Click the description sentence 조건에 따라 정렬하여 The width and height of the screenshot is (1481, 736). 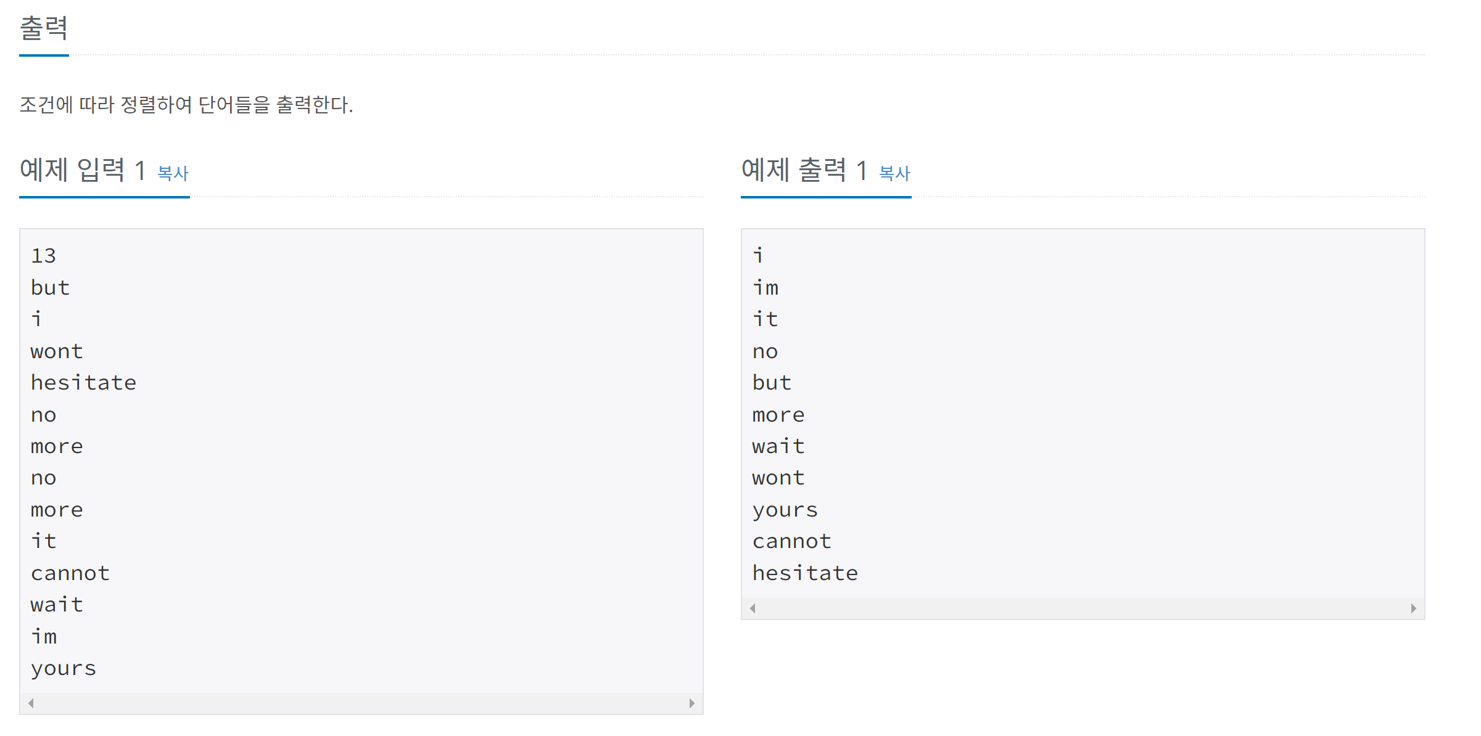pyautogui.click(x=186, y=105)
